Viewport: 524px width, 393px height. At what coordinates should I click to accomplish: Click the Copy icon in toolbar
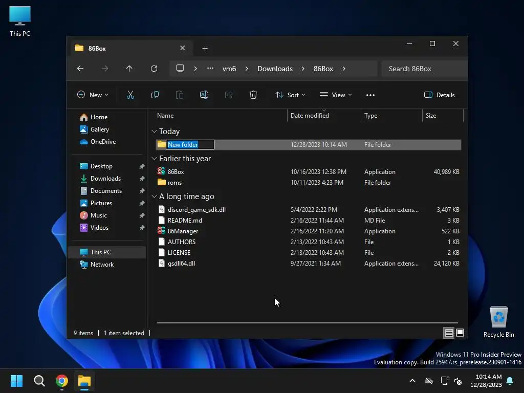point(155,95)
